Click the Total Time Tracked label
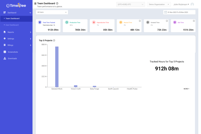This screenshot has width=201, height=134. (49, 22)
